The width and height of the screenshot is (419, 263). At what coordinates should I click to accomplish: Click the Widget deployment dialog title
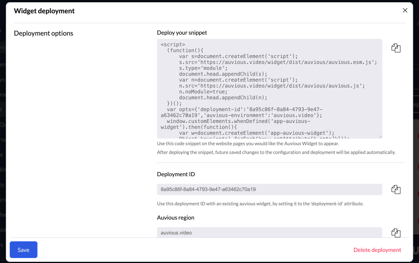44,11
